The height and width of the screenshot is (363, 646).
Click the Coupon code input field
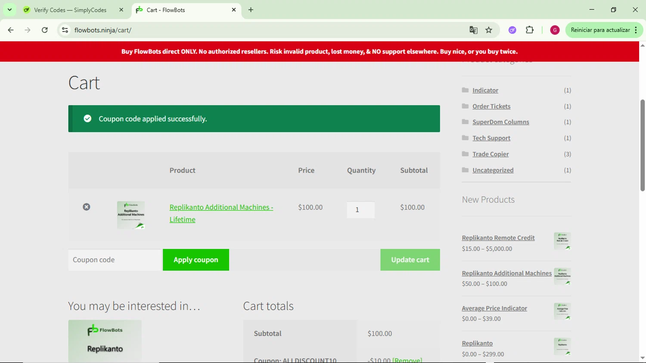115,260
